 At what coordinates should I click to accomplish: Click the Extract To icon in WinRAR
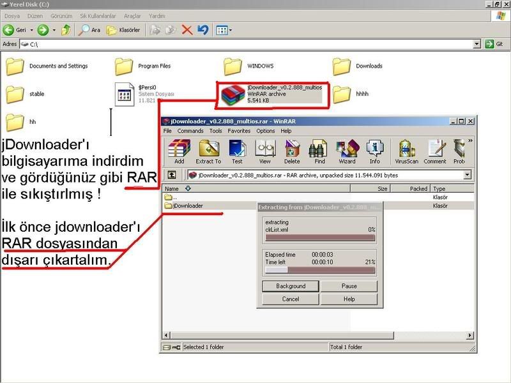click(x=208, y=151)
